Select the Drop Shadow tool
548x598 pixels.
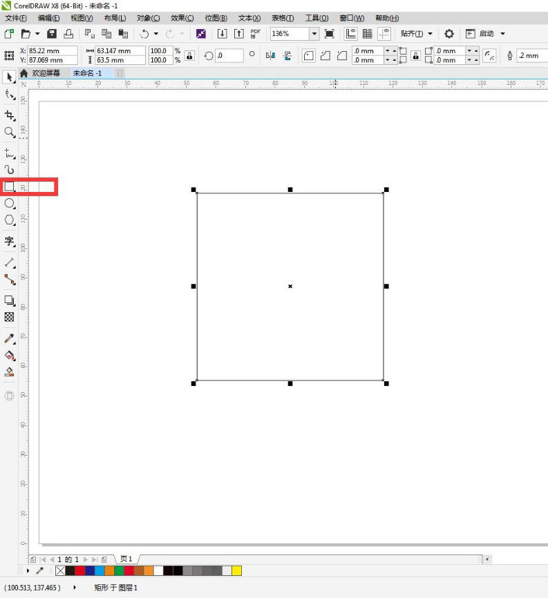[10, 300]
